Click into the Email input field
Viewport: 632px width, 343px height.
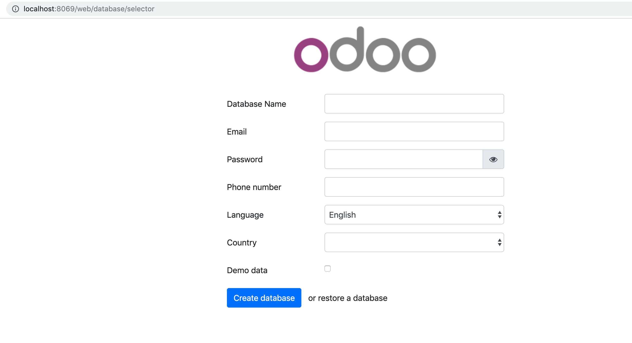[414, 131]
